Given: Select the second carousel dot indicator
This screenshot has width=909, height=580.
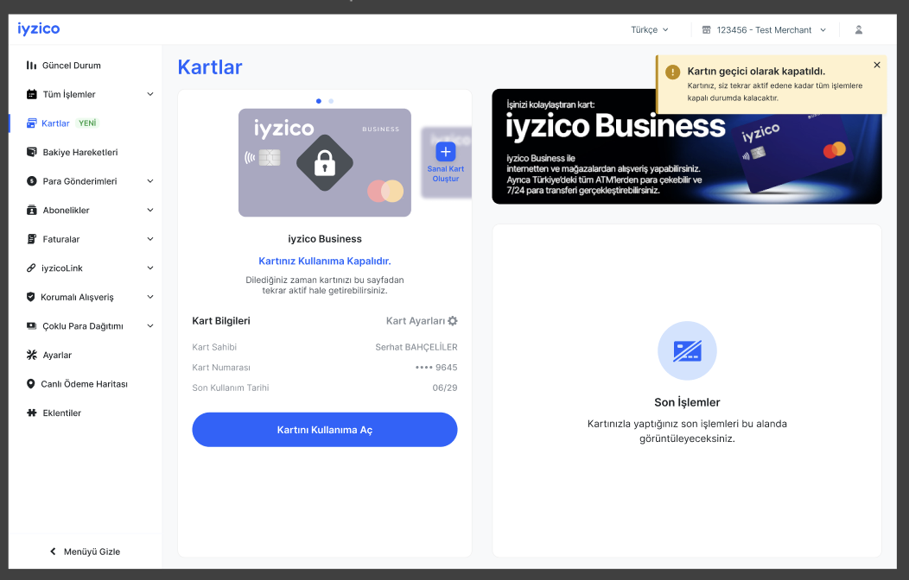Looking at the screenshot, I should point(331,101).
